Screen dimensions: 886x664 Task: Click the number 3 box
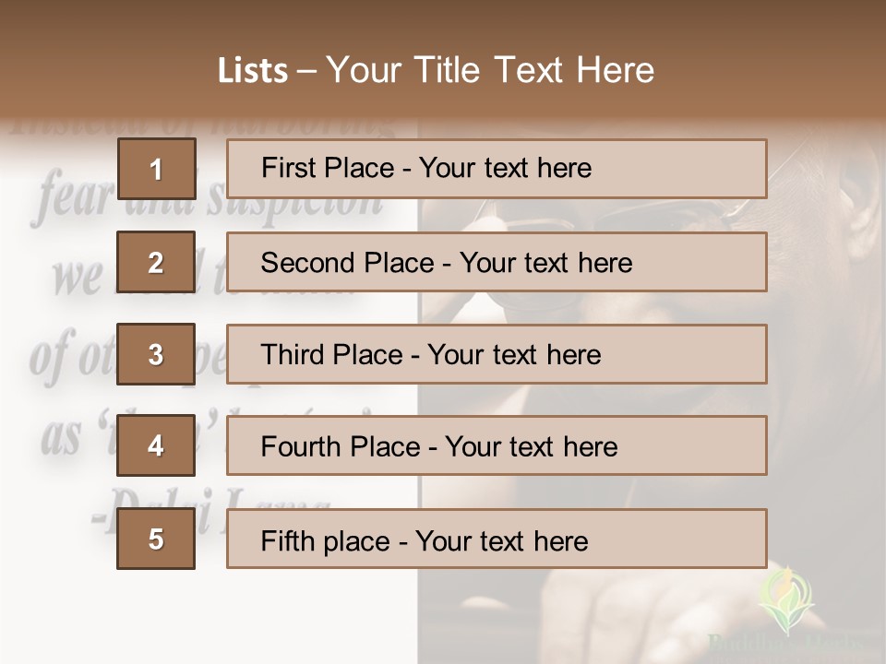[156, 354]
